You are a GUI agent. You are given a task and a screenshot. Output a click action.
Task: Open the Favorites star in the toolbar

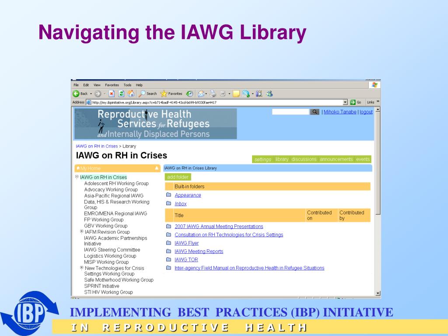pyautogui.click(x=164, y=94)
